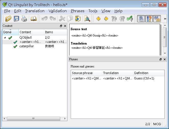169x129 pixels.
Task: Select the caterpillar translation item
Action: (x=35, y=46)
